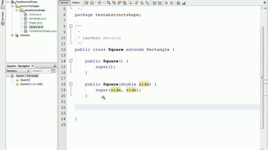Toggle Bookmark icon in editor toolbar
The height and width of the screenshot is (150, 268).
pos(147,3)
